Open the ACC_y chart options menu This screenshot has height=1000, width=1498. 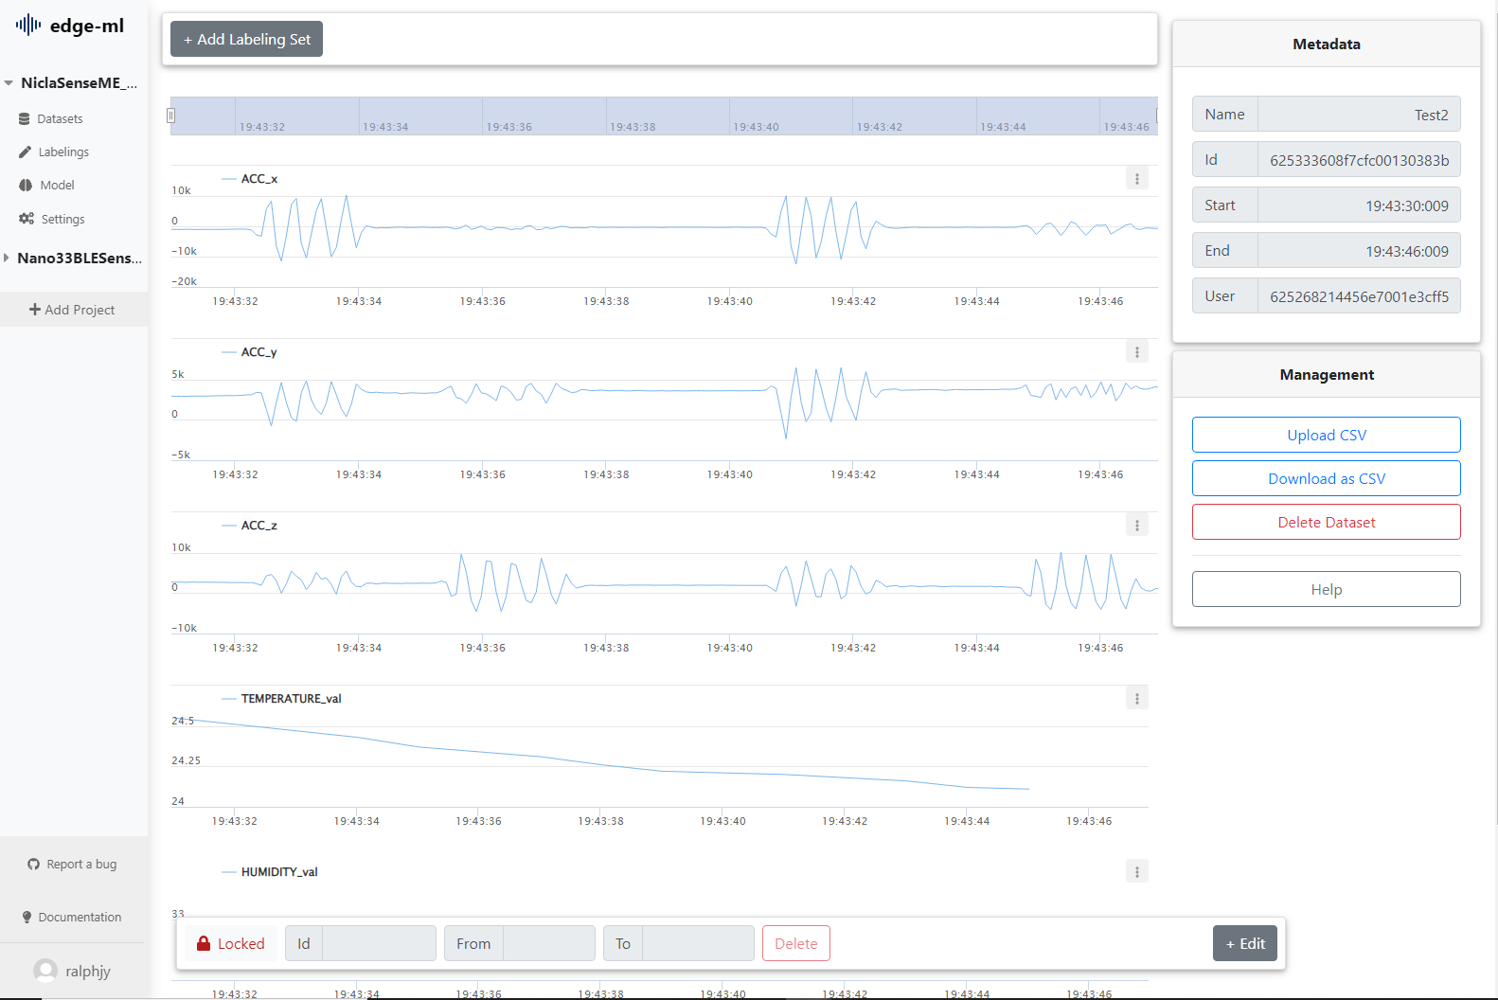click(x=1136, y=351)
